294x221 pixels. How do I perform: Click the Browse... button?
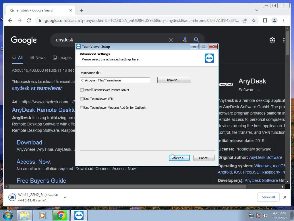[x=174, y=80]
